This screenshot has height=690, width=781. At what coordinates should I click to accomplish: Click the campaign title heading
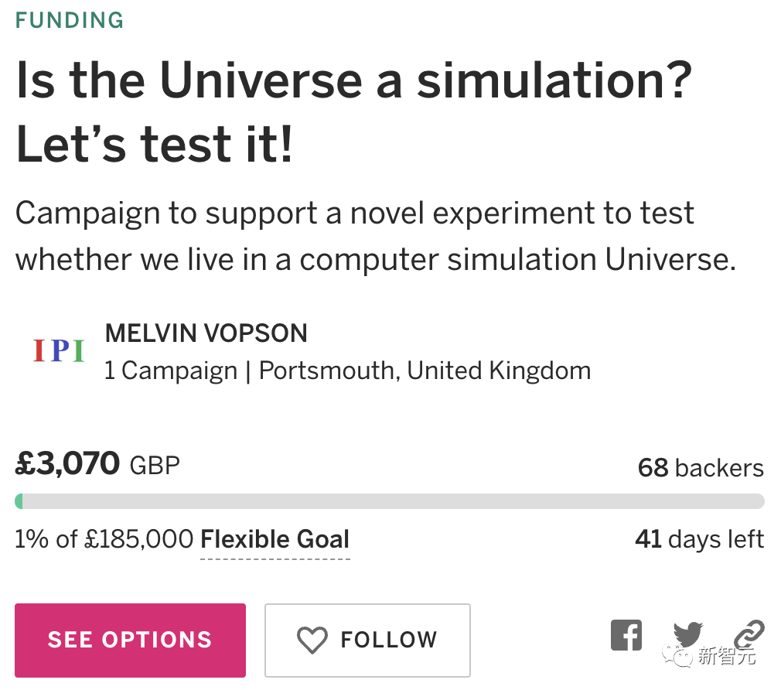point(352,112)
